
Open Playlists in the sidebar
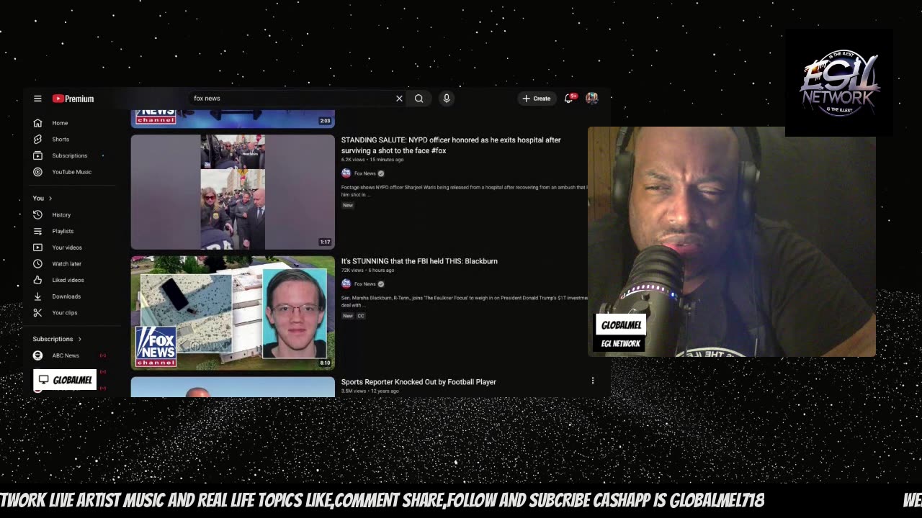(63, 231)
